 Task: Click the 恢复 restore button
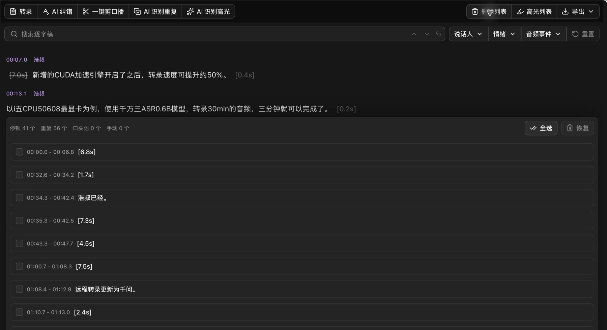(578, 128)
